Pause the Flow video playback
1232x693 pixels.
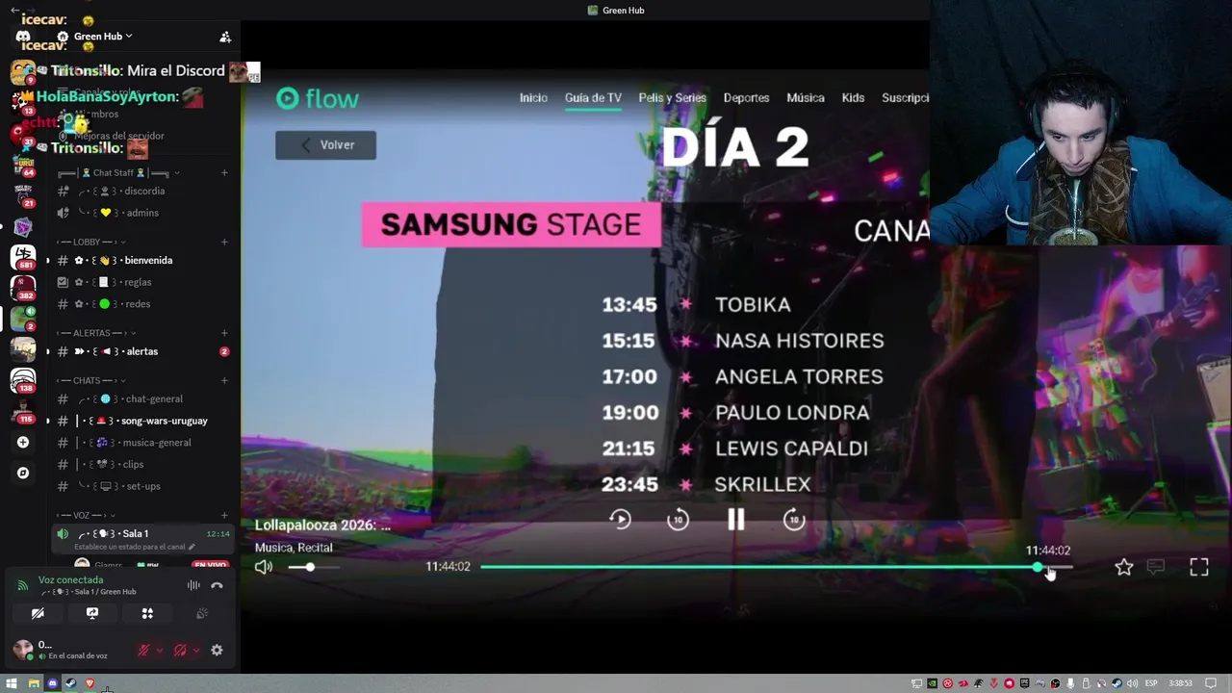pyautogui.click(x=735, y=520)
